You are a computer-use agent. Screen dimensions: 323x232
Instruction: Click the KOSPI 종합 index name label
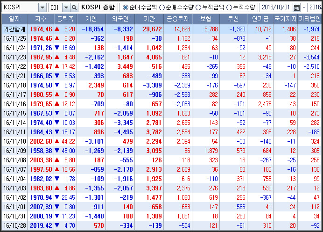pos(98,7)
